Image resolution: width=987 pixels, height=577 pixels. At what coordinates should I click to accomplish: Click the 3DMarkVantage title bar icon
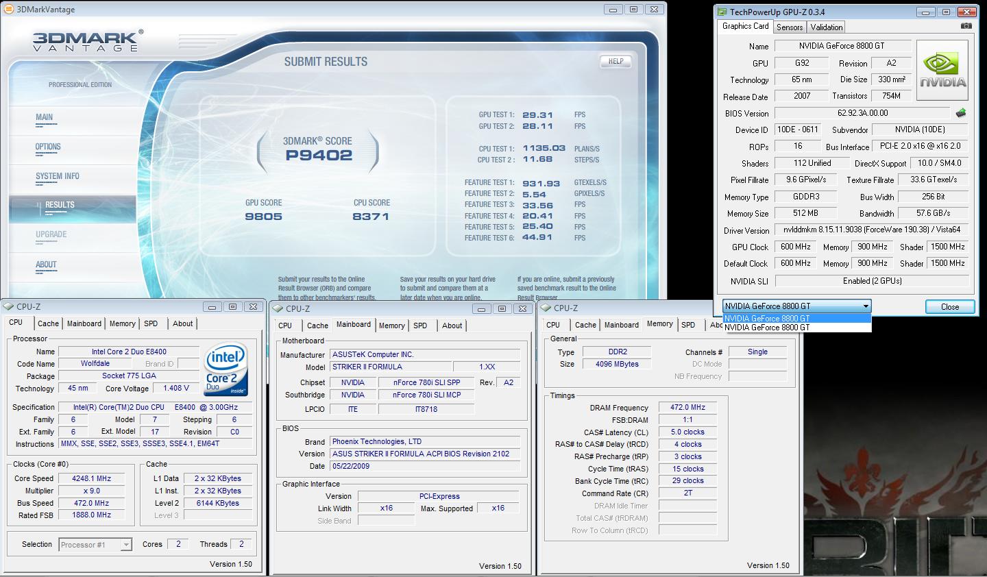[x=8, y=10]
